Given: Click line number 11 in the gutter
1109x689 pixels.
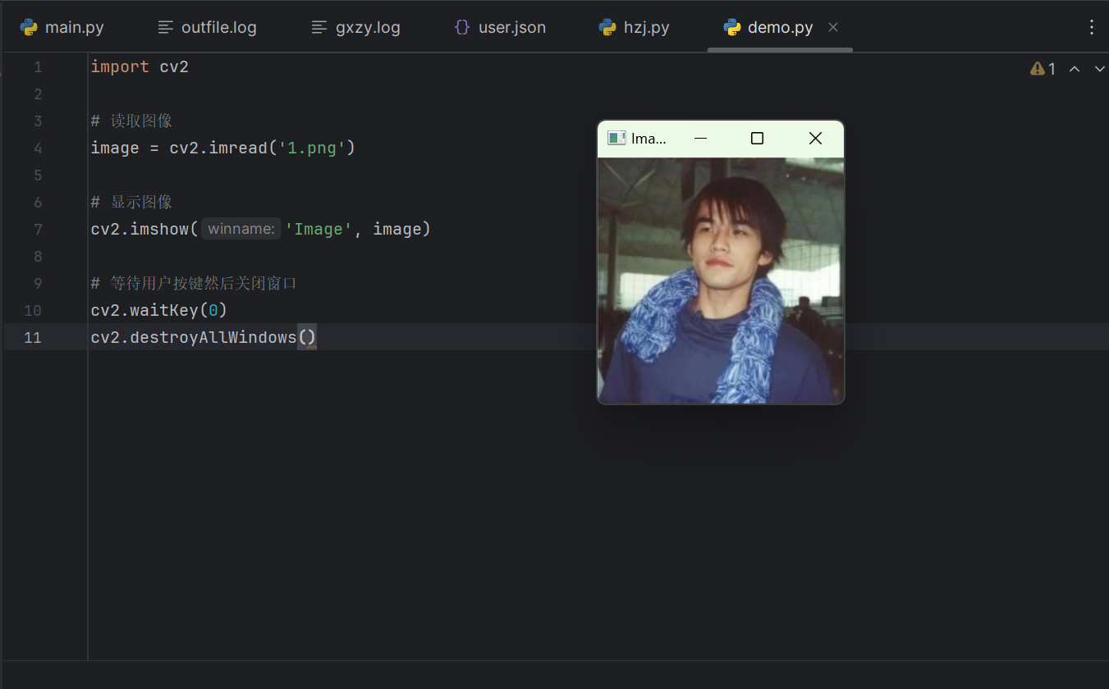Looking at the screenshot, I should pos(33,338).
